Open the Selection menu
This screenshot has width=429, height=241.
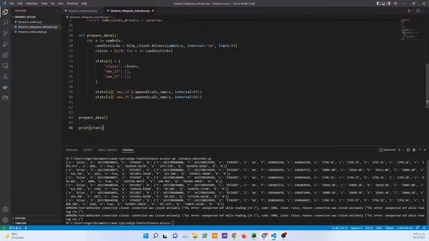(32, 3)
